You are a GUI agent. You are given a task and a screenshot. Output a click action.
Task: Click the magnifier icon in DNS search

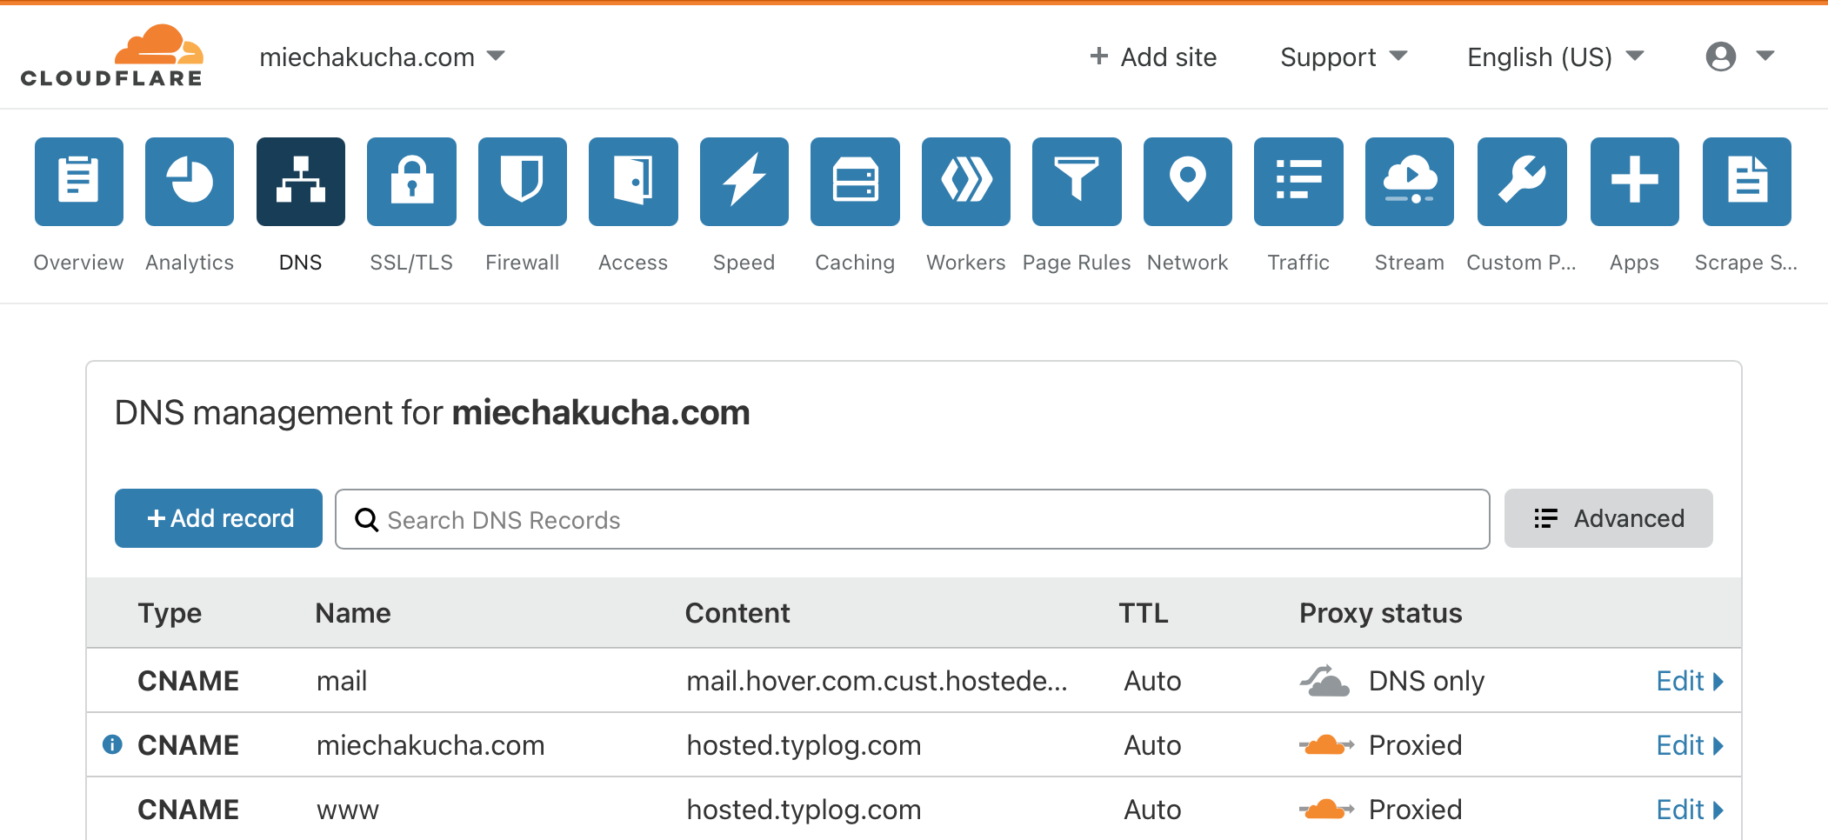click(x=367, y=519)
